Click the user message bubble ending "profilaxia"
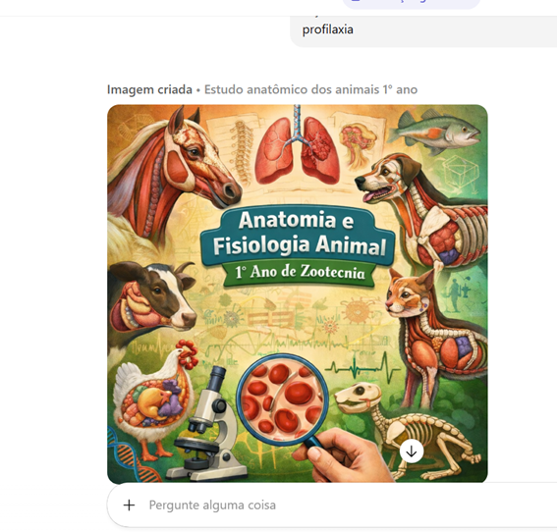Viewport: 557px width, 532px height. [x=423, y=31]
